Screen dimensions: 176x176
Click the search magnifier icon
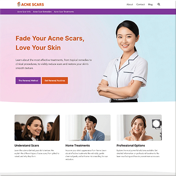click(x=159, y=4)
